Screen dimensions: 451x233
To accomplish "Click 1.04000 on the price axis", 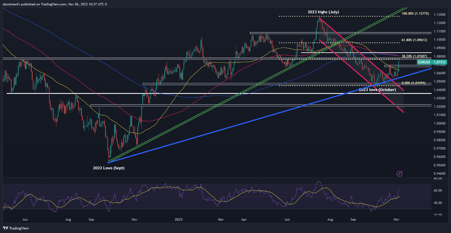I will tap(440, 90).
